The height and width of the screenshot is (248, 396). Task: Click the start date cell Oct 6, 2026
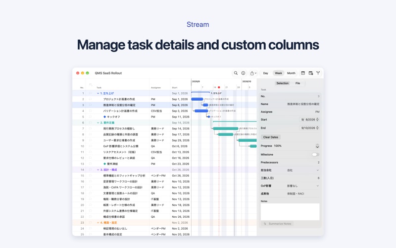[180, 146]
